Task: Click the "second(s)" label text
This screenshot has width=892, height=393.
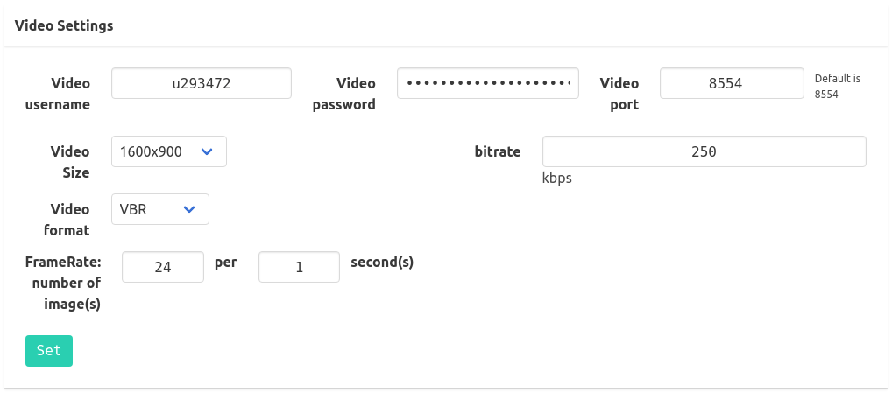Action: (382, 262)
